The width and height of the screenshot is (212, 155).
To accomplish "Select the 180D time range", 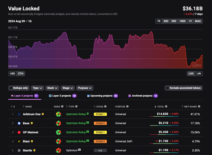I will [x=182, y=21].
